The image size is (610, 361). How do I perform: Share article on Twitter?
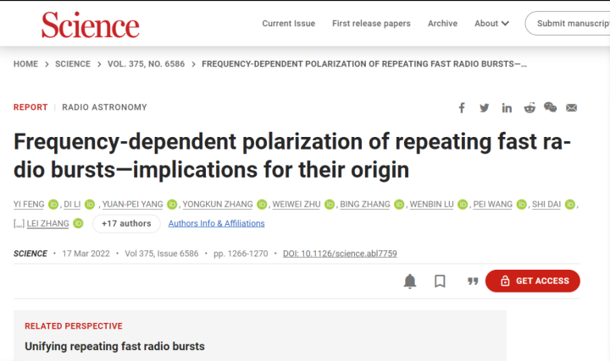coord(484,107)
